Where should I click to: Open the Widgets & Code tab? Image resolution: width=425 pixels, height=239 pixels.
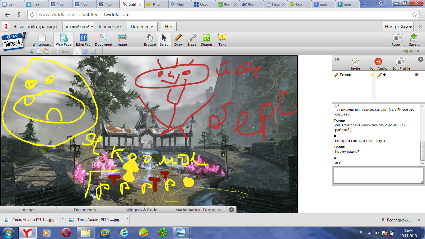[142, 210]
